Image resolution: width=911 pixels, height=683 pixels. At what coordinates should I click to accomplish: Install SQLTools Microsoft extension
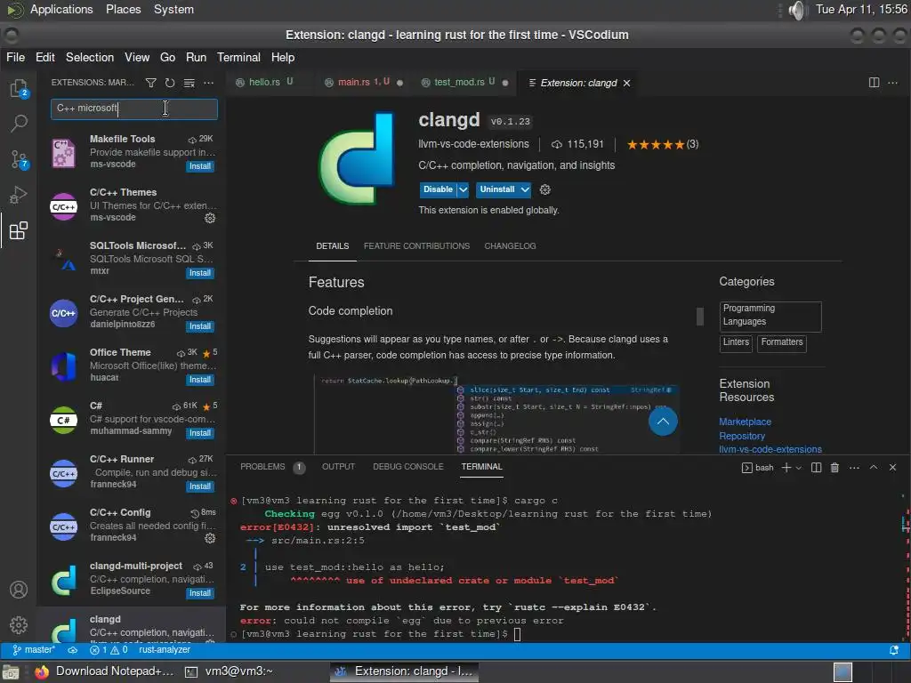pyautogui.click(x=200, y=273)
